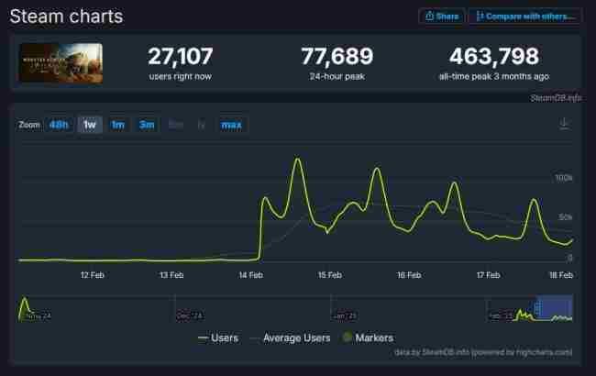Click the 14 Feb axis label
Image resolution: width=596 pixels, height=376 pixels.
point(251,275)
